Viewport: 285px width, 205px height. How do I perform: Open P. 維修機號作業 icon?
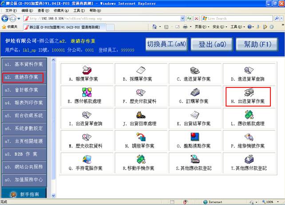tap(248, 137)
